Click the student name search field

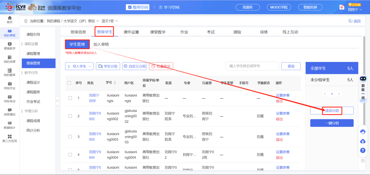pyautogui.click(x=252, y=66)
